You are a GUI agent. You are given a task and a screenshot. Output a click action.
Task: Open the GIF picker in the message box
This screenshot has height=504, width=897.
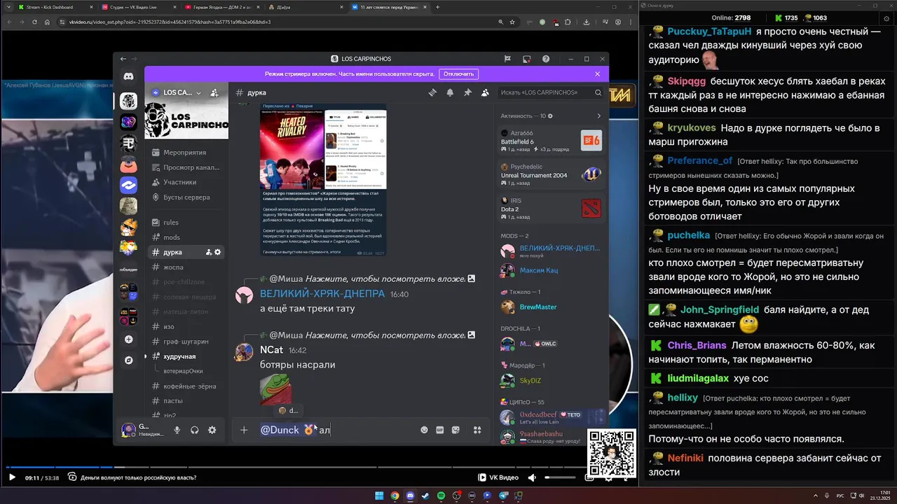(440, 430)
